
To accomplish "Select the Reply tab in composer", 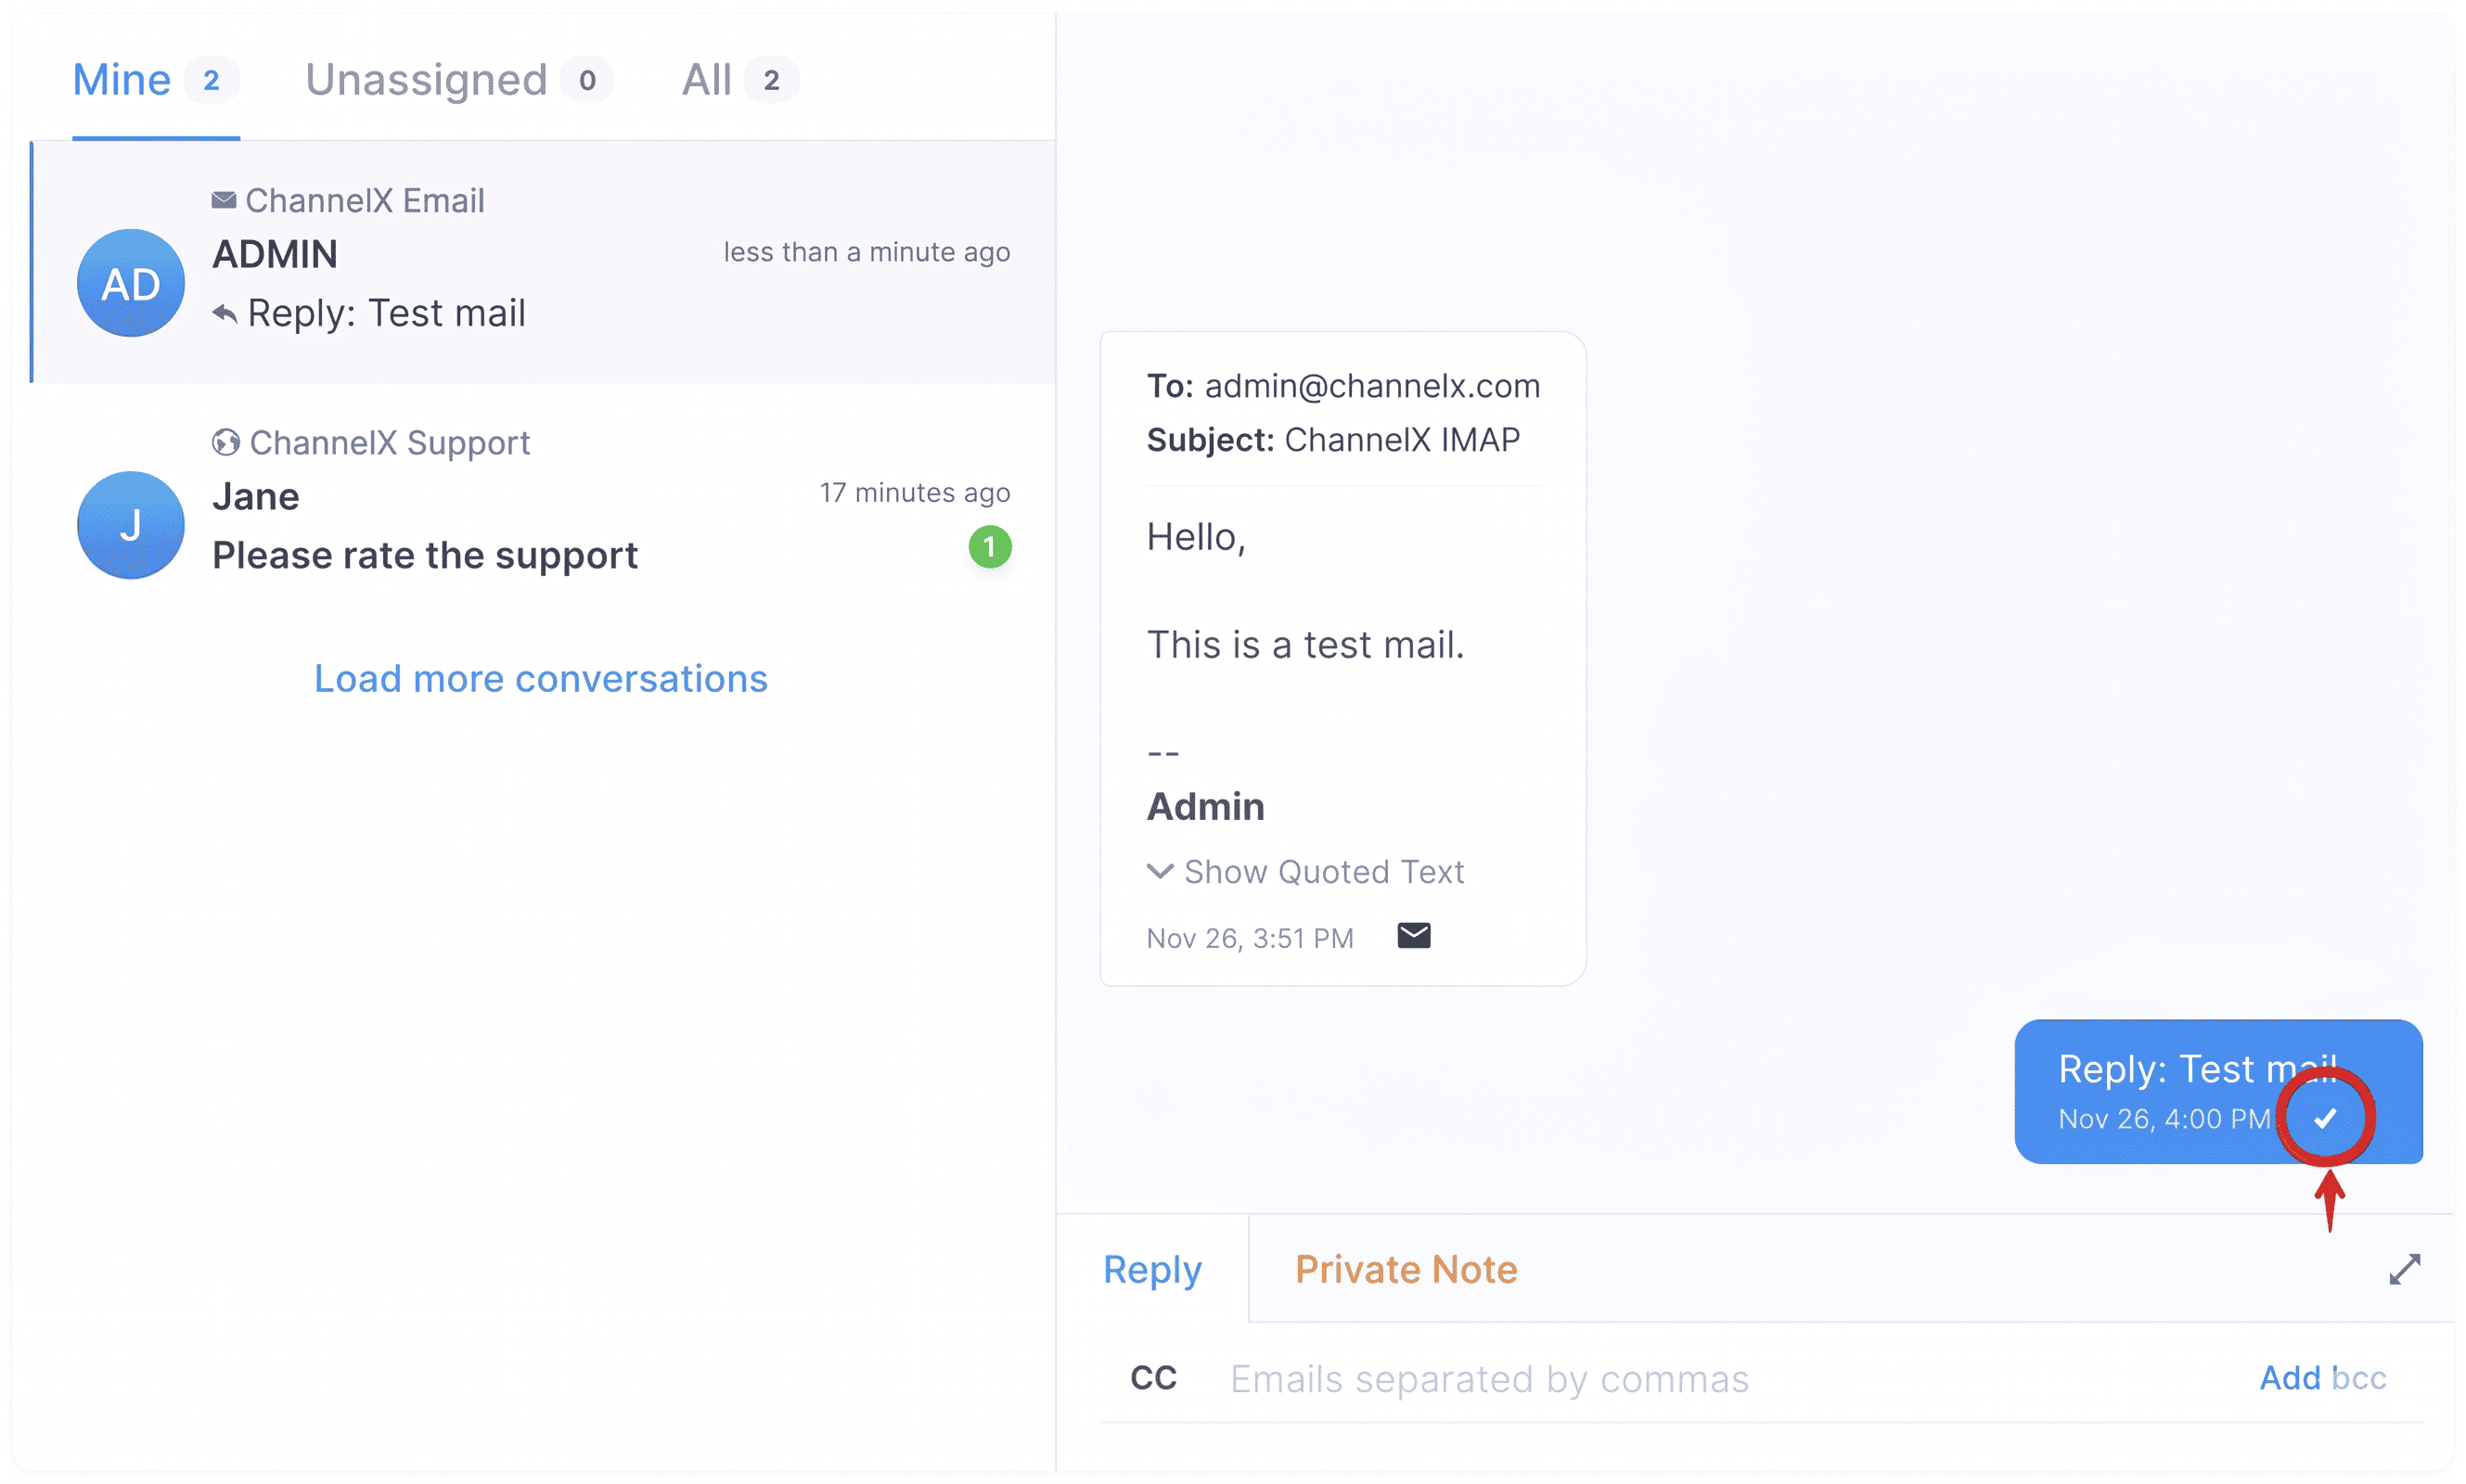I will [x=1152, y=1269].
